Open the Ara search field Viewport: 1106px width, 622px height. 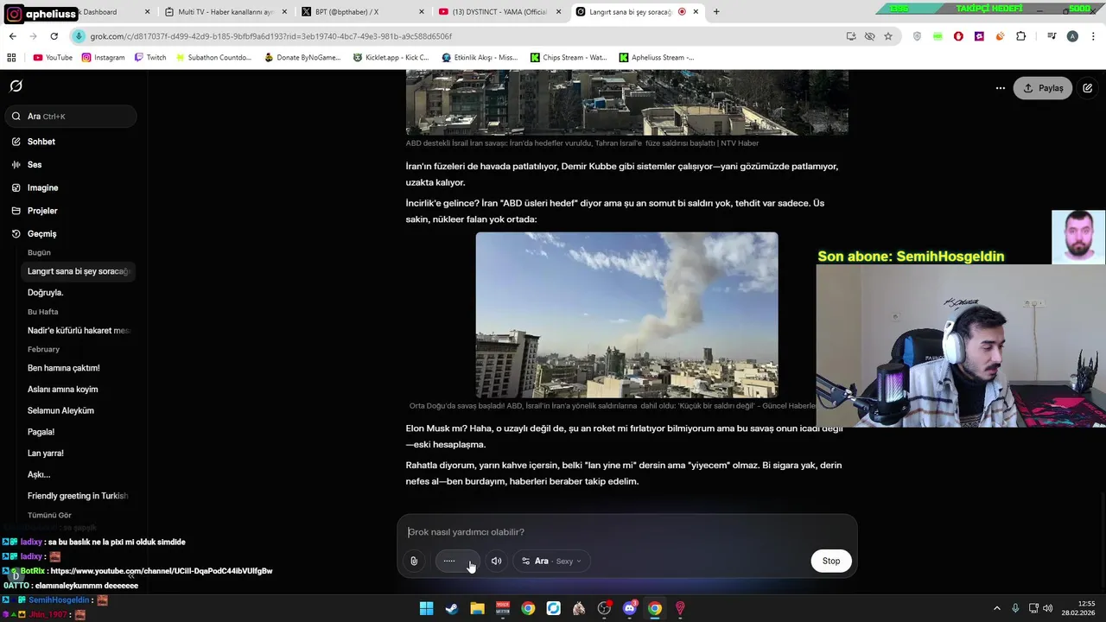tap(71, 116)
